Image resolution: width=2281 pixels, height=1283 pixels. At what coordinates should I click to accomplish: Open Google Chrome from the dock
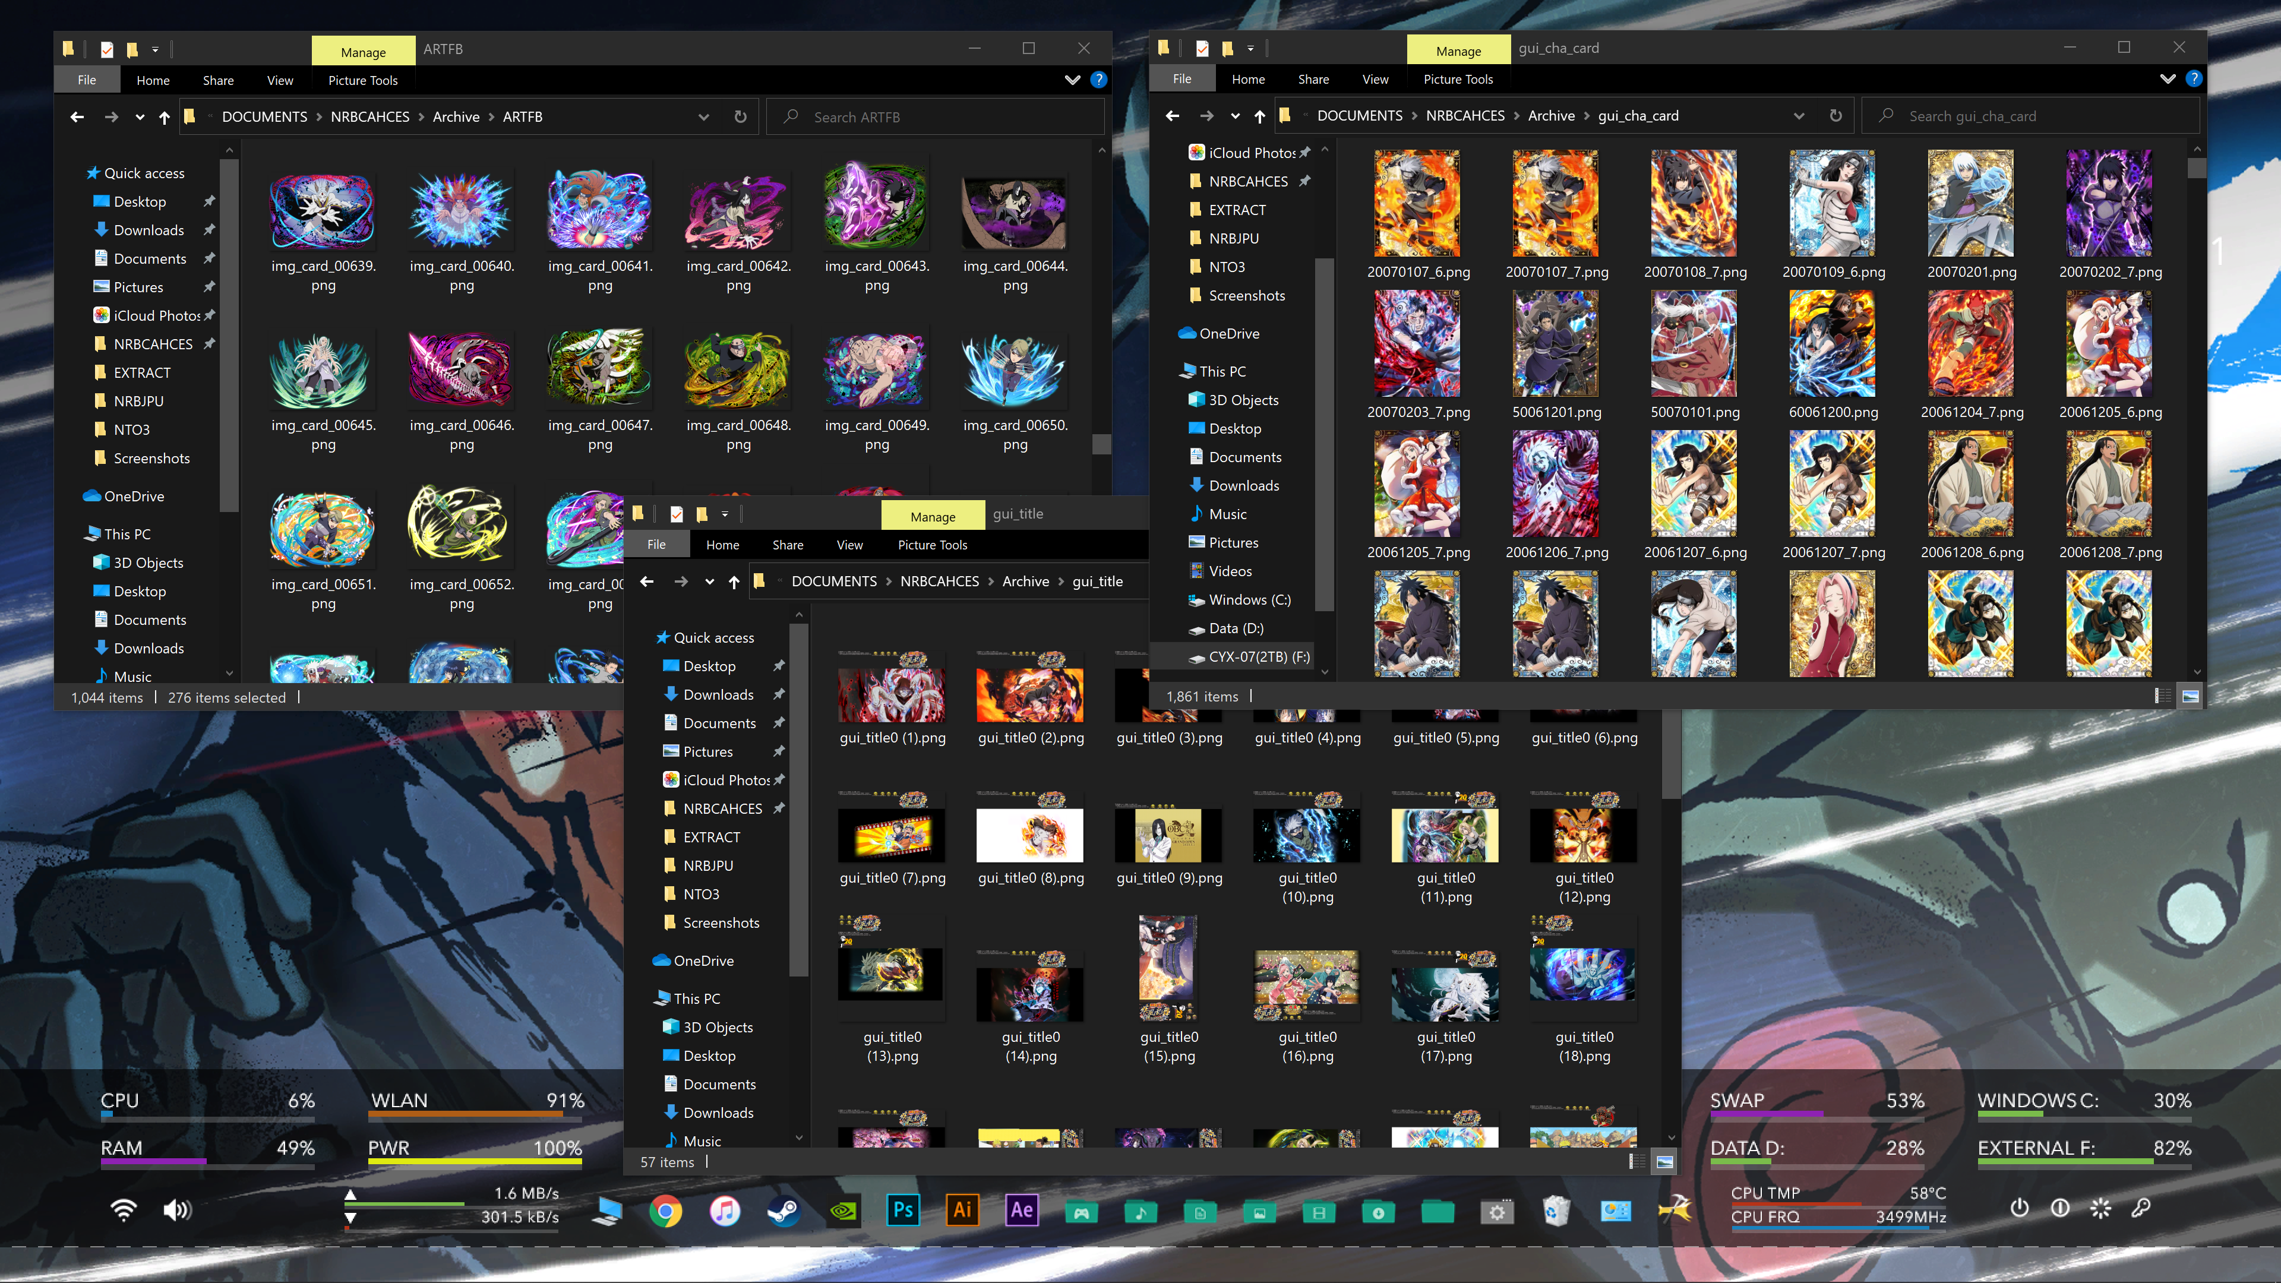[665, 1211]
